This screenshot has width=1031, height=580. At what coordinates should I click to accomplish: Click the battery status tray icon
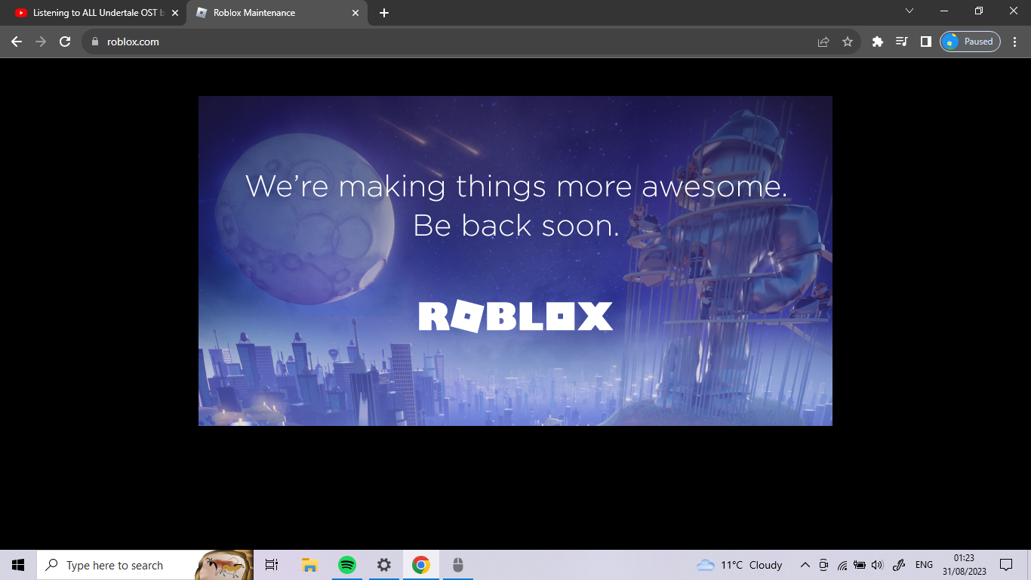pos(860,565)
